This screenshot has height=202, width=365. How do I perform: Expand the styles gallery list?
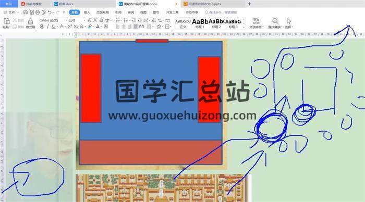click(244, 28)
